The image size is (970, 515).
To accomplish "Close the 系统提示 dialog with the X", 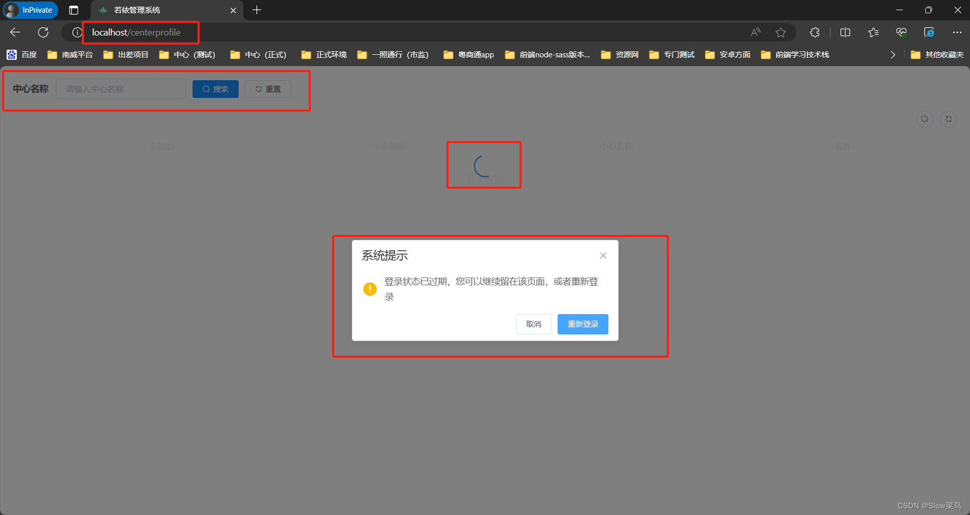I will click(x=603, y=256).
